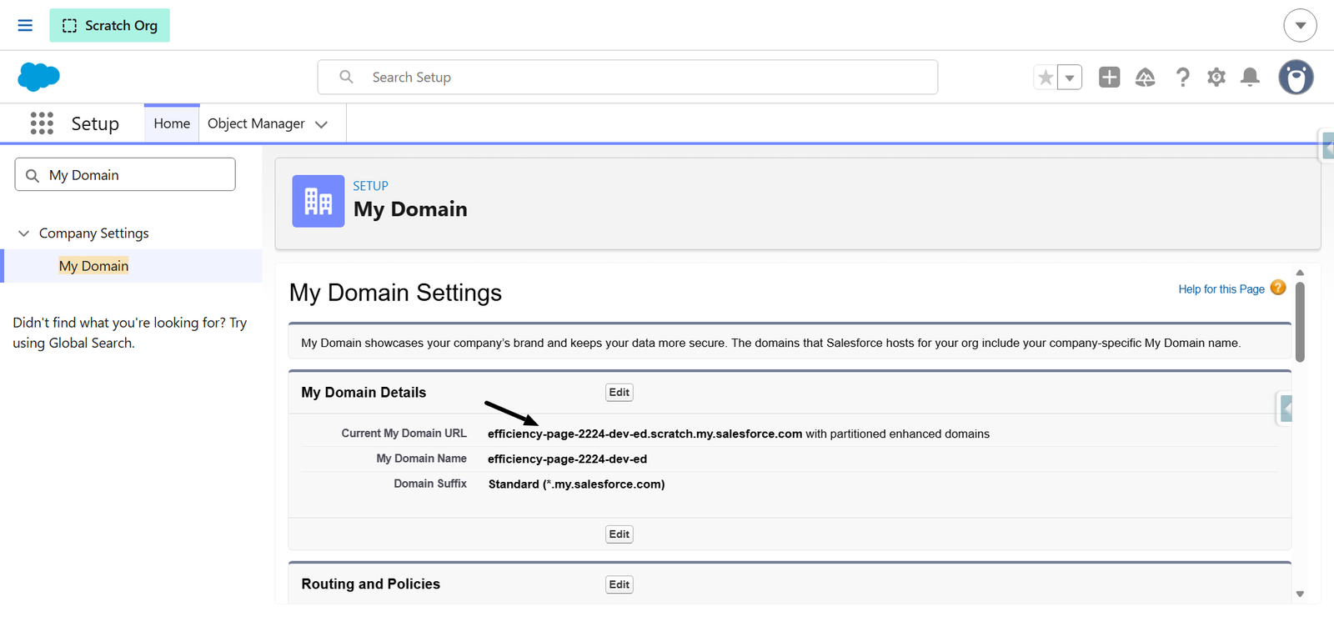Click the Current My Domain URL value
Screen dimensions: 1334x617
pos(644,434)
